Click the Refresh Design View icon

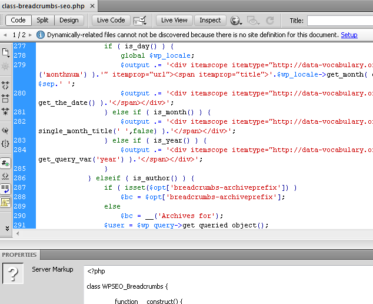(x=270, y=21)
